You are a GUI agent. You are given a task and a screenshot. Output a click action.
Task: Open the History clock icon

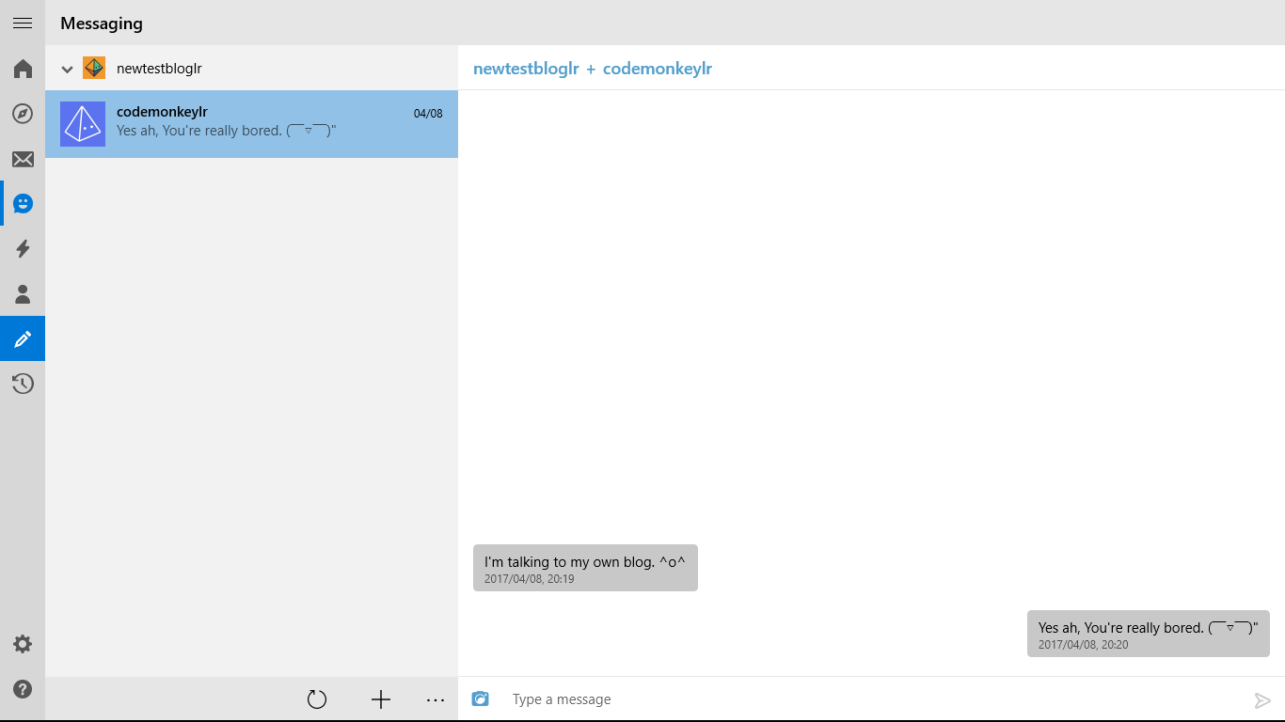(23, 384)
